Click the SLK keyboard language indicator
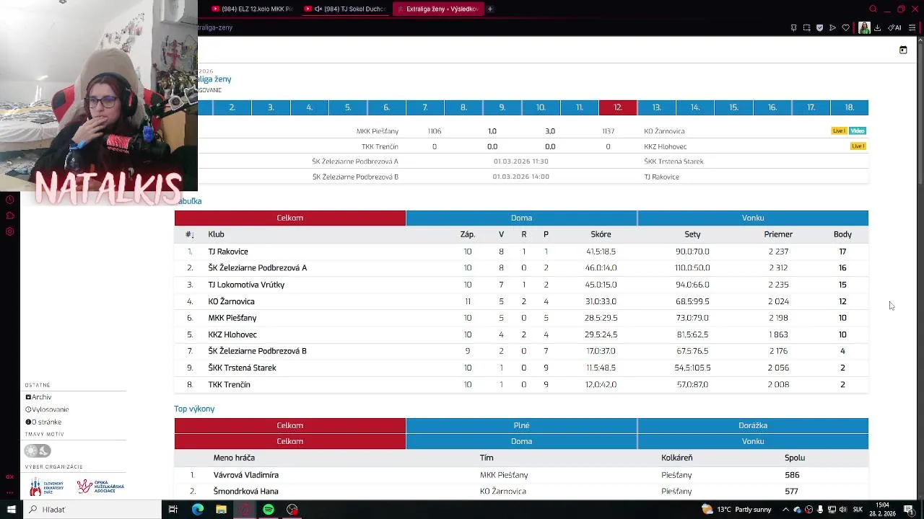 click(x=858, y=510)
